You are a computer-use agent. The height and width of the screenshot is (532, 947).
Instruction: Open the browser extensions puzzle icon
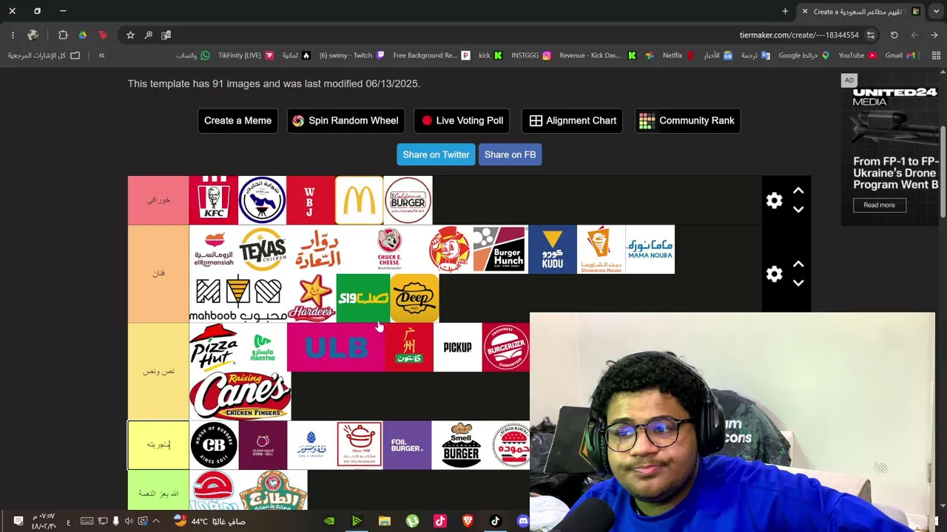pos(63,35)
